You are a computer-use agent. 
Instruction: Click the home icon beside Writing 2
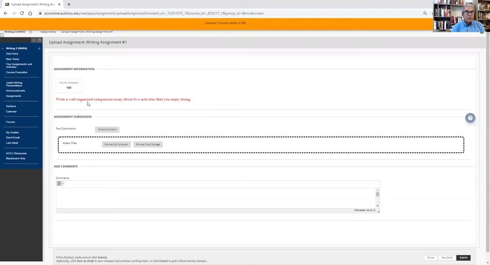coord(39,48)
